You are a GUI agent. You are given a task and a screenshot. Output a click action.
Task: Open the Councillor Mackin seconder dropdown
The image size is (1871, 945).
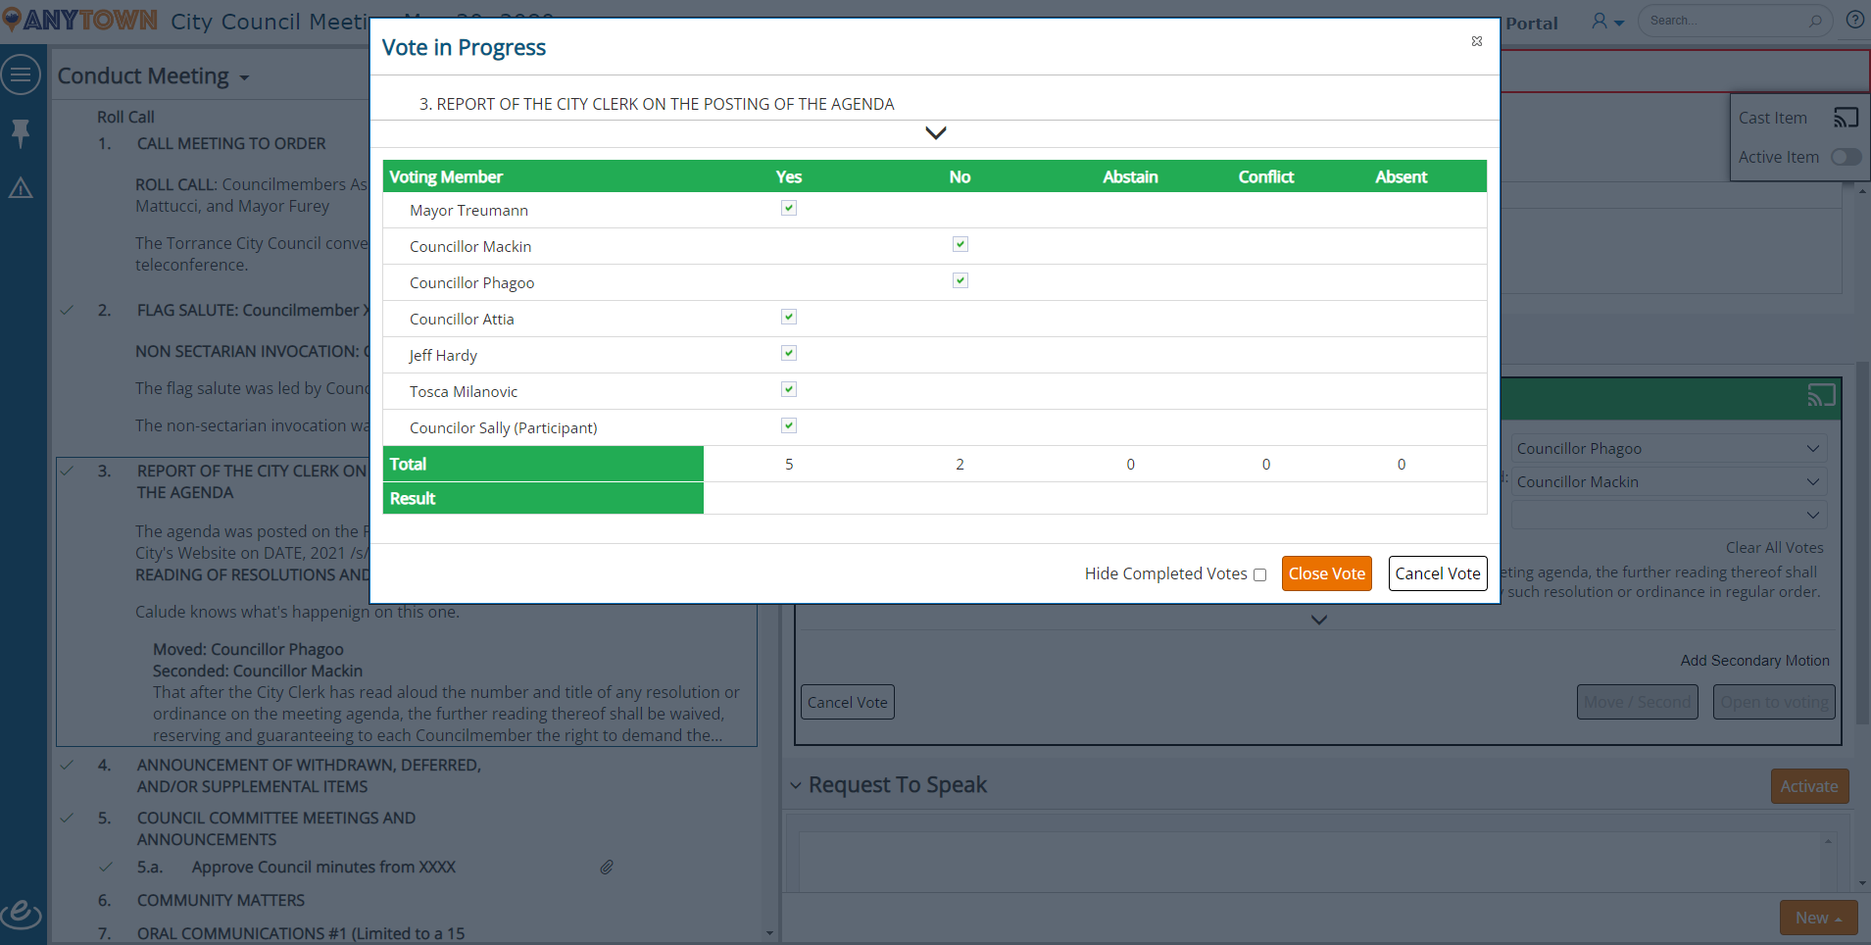[1669, 482]
